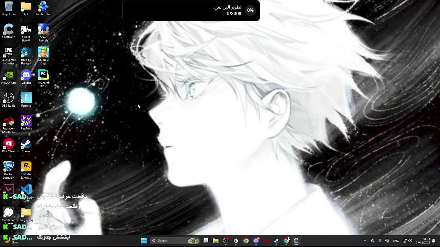Open the ping pong desktop folder

pyautogui.click(x=26, y=214)
